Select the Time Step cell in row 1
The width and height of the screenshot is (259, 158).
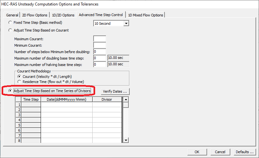[x=31, y=105]
